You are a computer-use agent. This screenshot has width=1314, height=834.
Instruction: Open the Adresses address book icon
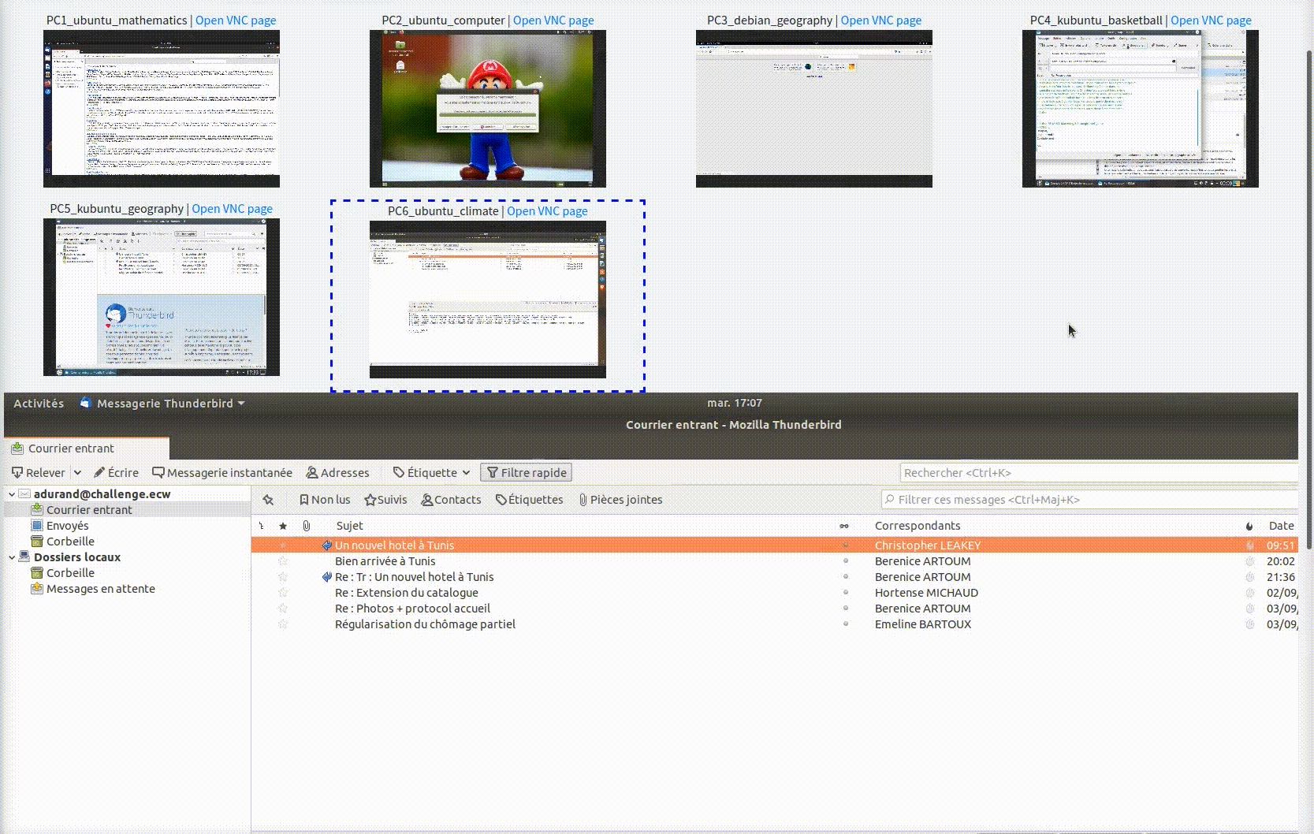[x=312, y=473]
